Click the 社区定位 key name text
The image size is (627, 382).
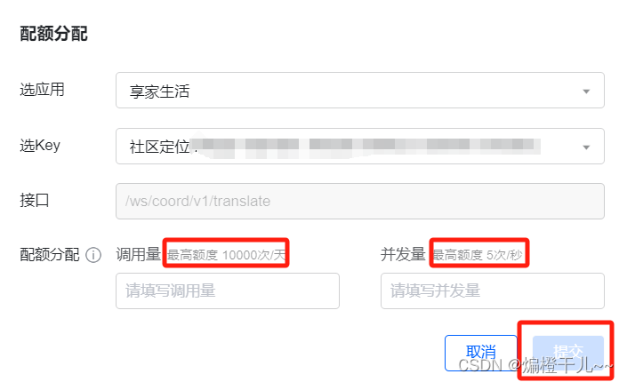click(159, 147)
